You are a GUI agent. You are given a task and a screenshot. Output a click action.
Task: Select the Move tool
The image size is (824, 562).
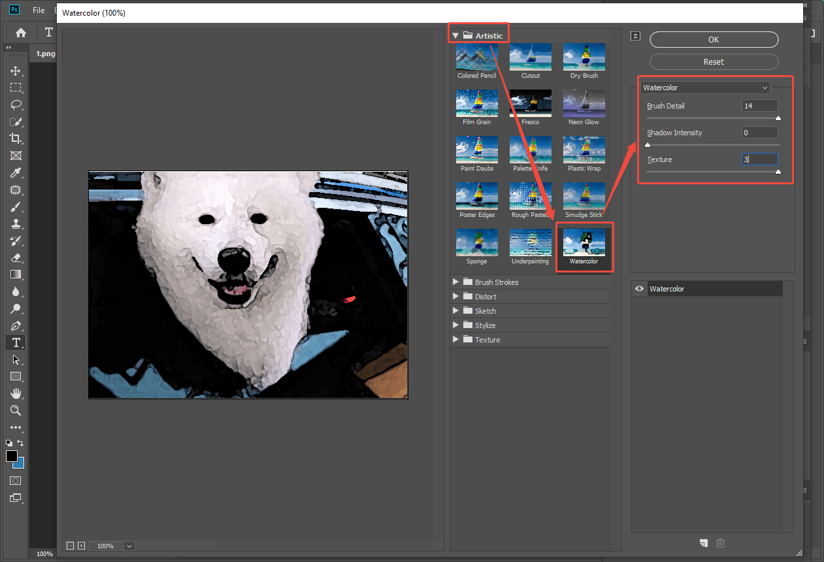point(14,71)
